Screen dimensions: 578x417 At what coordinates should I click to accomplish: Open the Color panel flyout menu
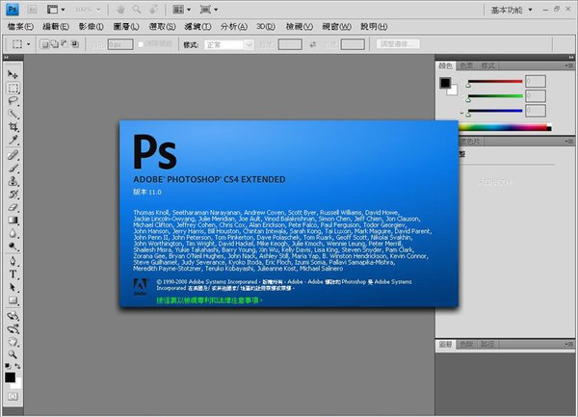coord(569,65)
